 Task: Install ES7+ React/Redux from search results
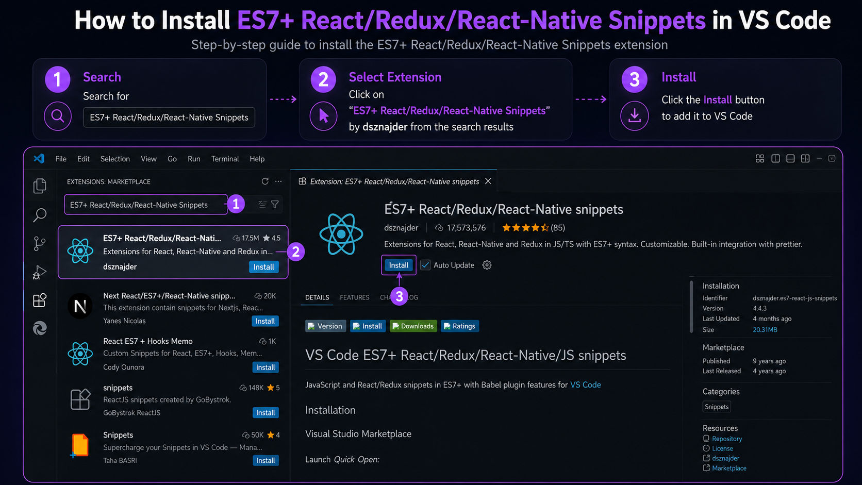(x=263, y=267)
